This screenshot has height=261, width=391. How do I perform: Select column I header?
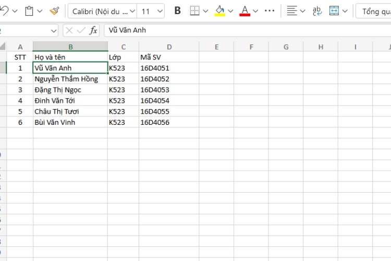pos(355,46)
